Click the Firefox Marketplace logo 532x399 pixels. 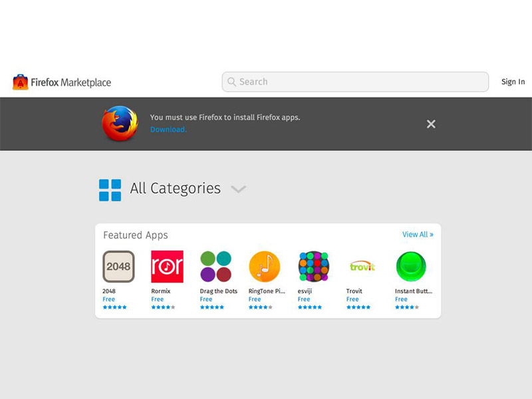point(62,82)
